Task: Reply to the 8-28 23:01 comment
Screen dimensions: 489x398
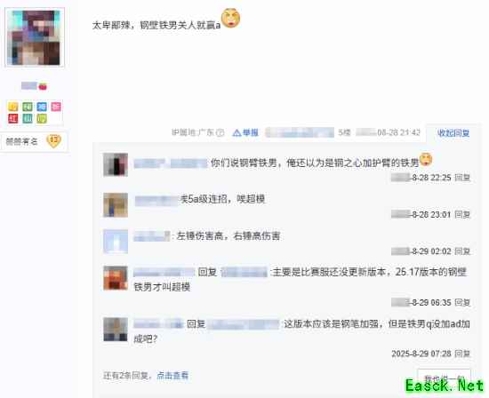Action: 462,214
